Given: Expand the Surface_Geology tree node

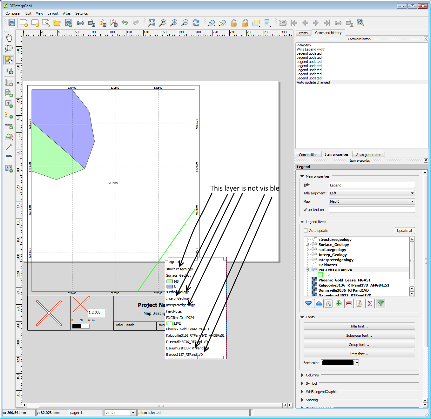Looking at the screenshot, I should point(307,245).
